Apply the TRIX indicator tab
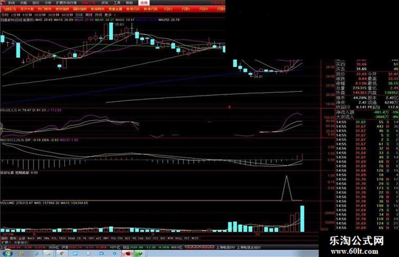Image resolution: width=399 pixels, height=257 pixels. (x=62, y=238)
